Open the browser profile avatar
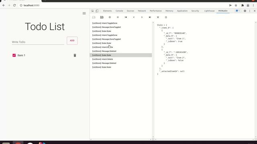 click(x=248, y=5)
